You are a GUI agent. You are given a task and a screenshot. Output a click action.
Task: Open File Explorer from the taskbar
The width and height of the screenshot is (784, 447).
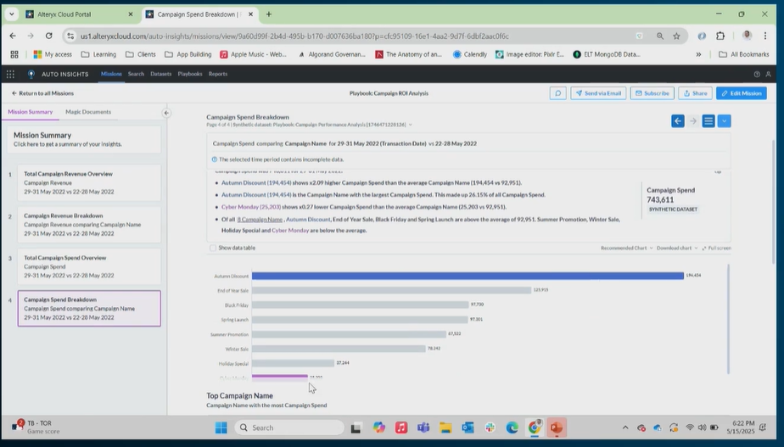(445, 427)
